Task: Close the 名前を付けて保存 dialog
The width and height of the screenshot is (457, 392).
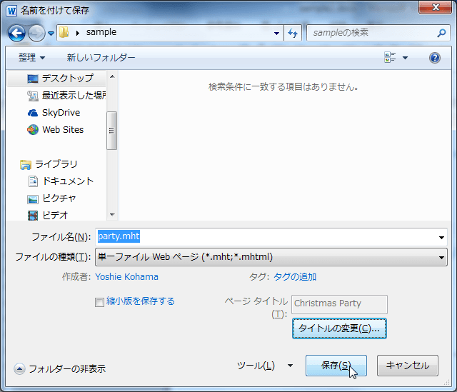Action: click(x=435, y=7)
